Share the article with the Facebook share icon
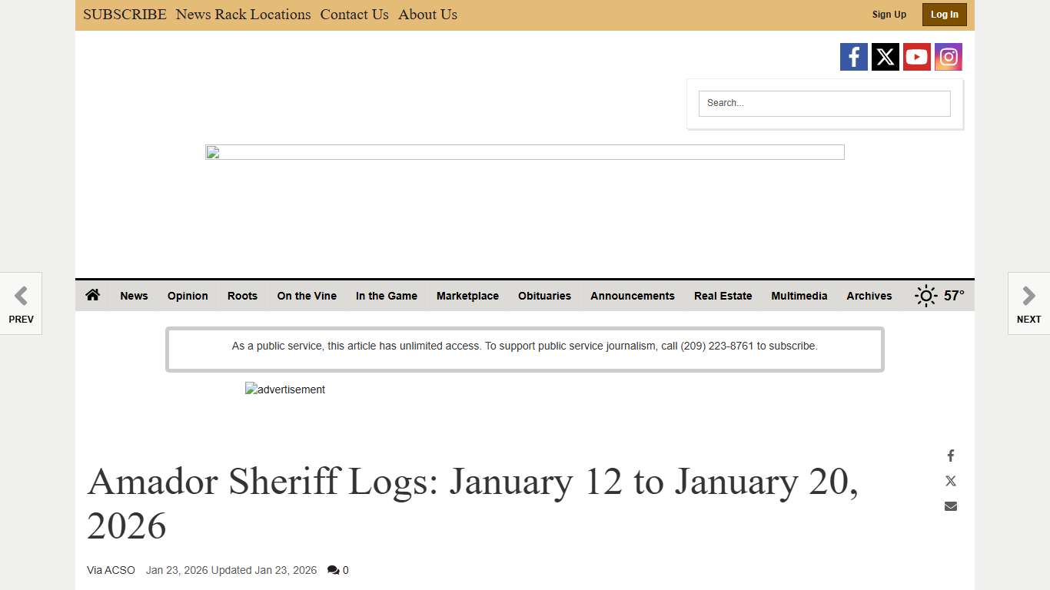The height and width of the screenshot is (590, 1050). point(950,455)
